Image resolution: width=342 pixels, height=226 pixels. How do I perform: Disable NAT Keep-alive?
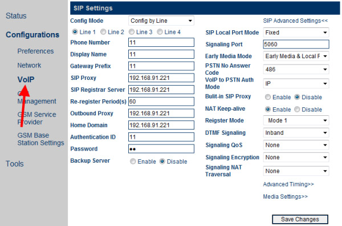pyautogui.click(x=297, y=110)
